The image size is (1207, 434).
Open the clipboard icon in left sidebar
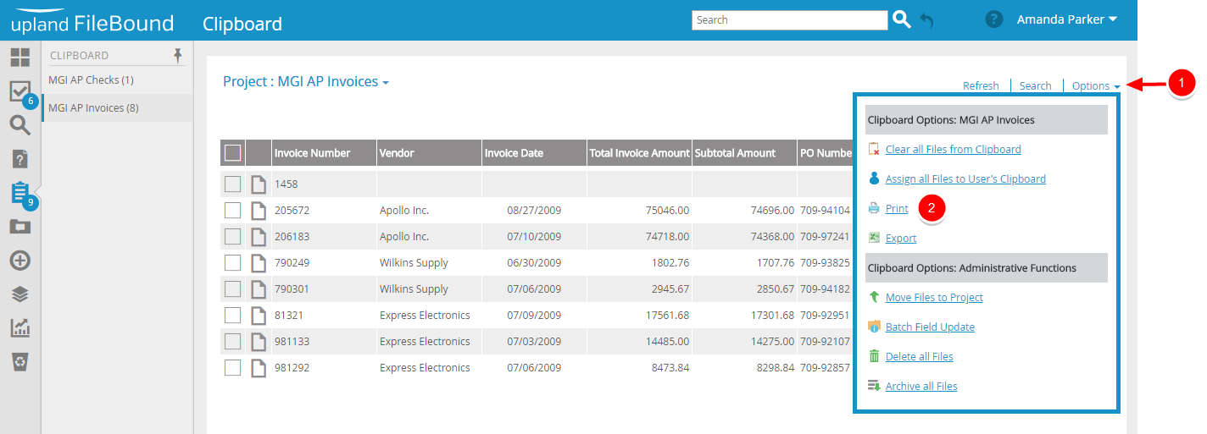tap(20, 193)
